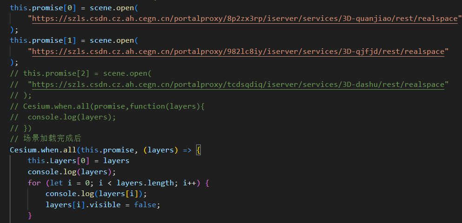This screenshot has height=223, width=462.
Task: Click the this.Layers[0] = layers line
Action: point(79,161)
